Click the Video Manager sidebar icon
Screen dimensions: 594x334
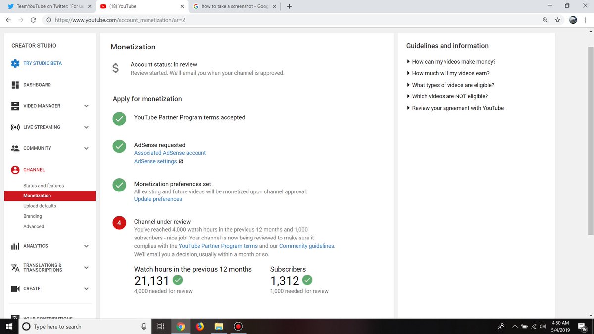[x=15, y=106]
